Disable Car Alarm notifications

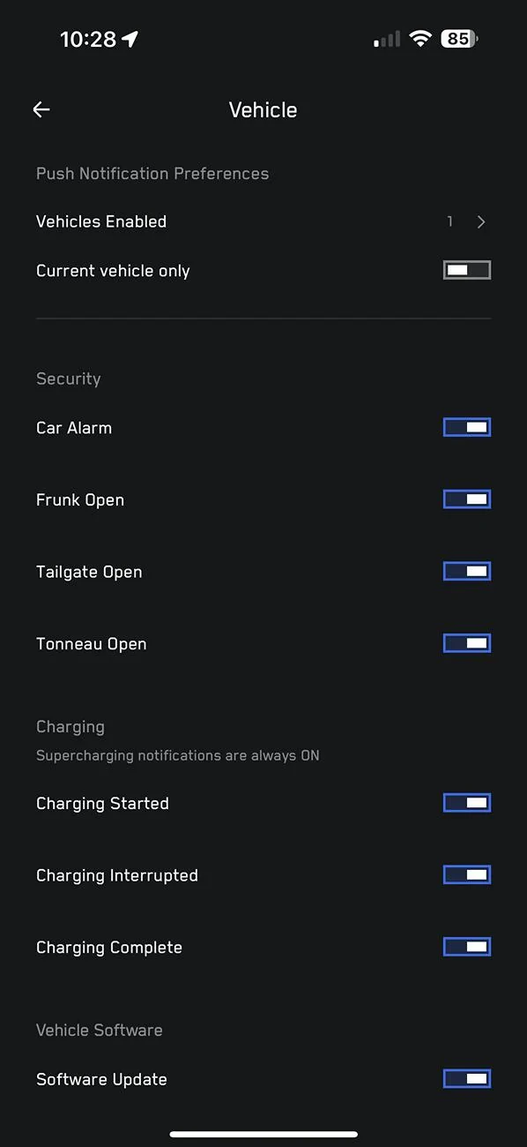(x=467, y=427)
